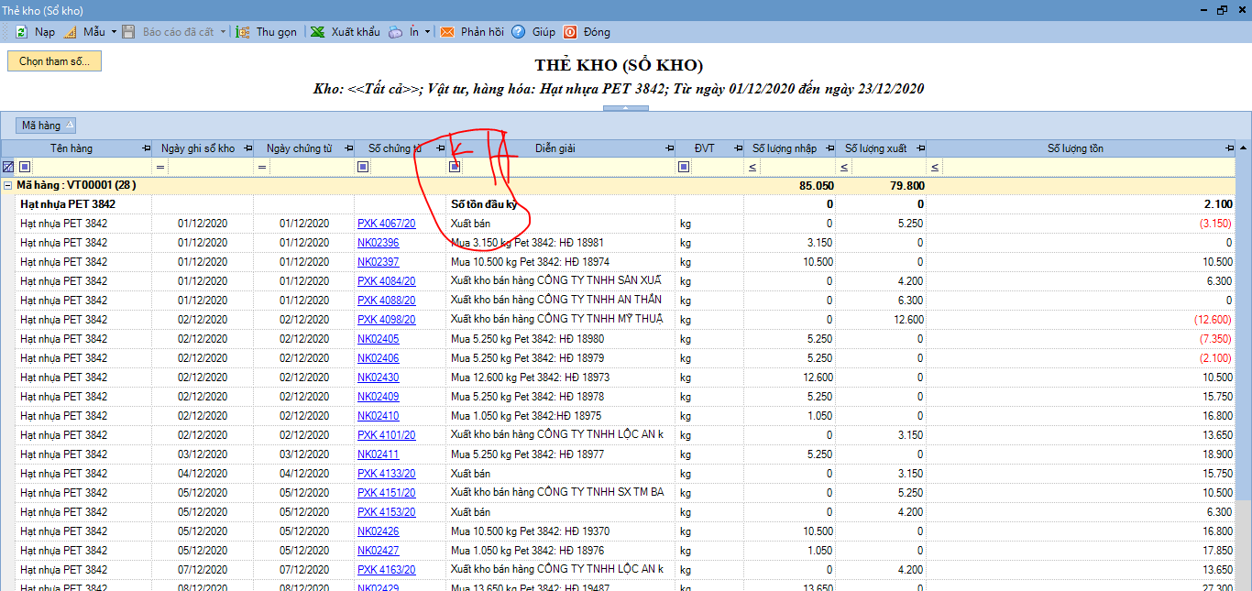The height and width of the screenshot is (591, 1252).
Task: Select the red '(12.600)' stock cell
Action: pos(1082,320)
